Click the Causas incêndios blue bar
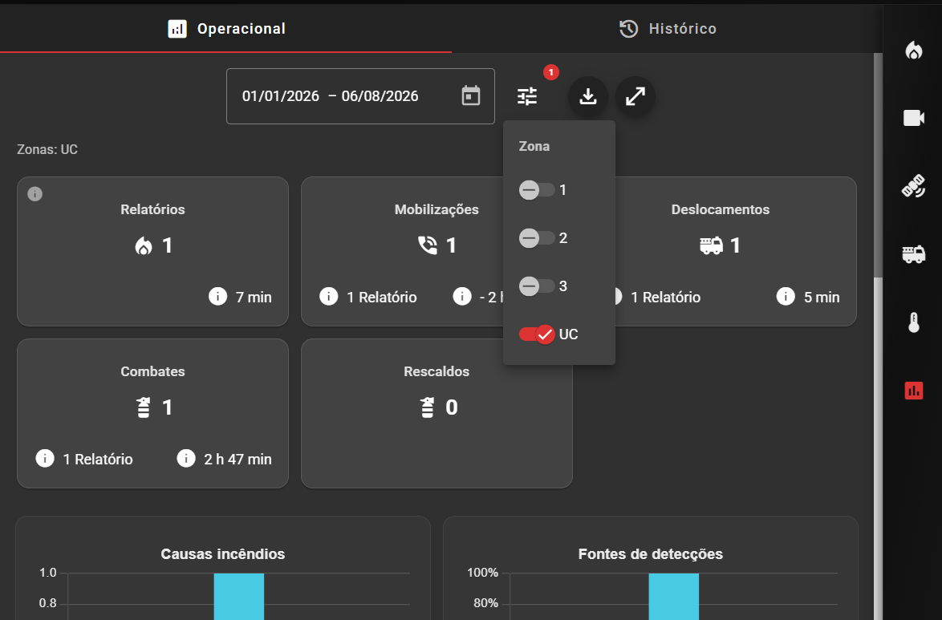942x620 pixels. (x=239, y=596)
